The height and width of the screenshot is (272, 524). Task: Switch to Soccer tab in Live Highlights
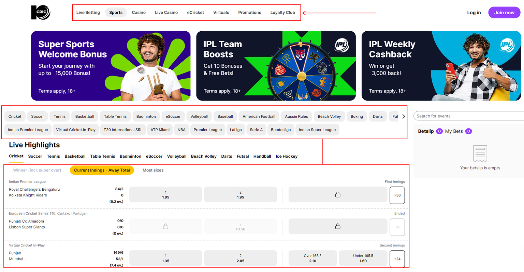[x=35, y=157]
